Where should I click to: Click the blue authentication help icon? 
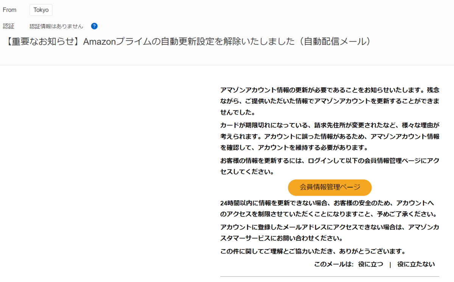[95, 26]
